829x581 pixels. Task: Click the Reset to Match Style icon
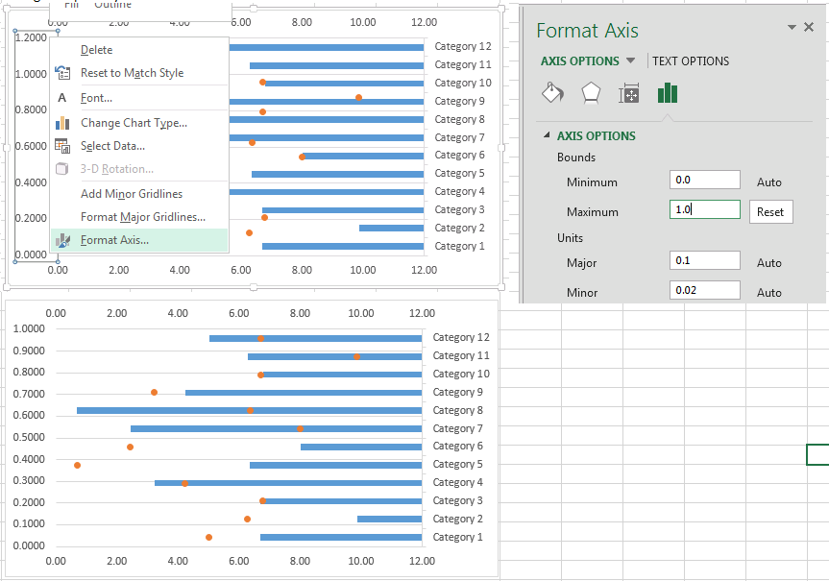coord(62,73)
